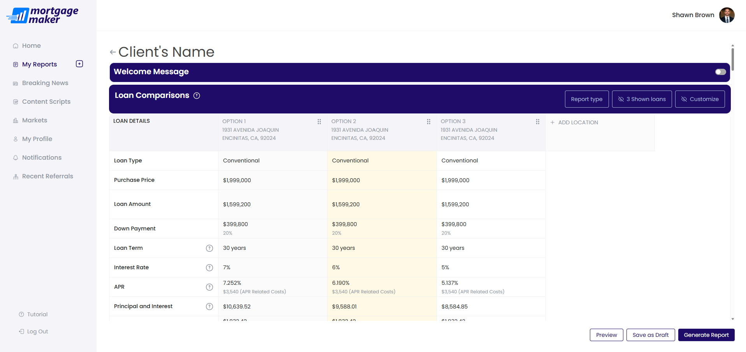Open the Option 1 drag handle menu

click(x=319, y=122)
